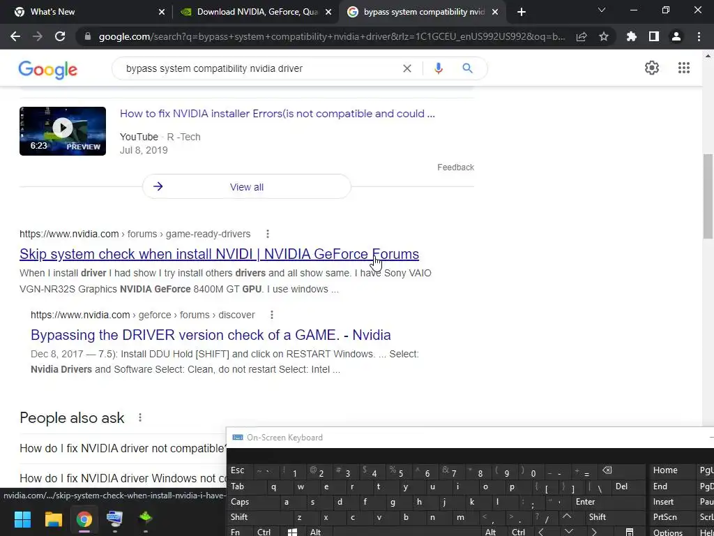The height and width of the screenshot is (536, 714).
Task: Click the site lock icon in the address bar
Action: (x=88, y=36)
